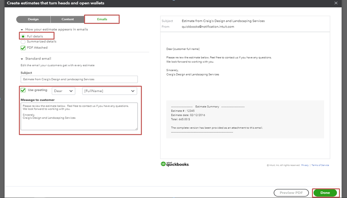The image size is (347, 198).
Task: Switch to the Design tab
Action: pyautogui.click(x=33, y=19)
